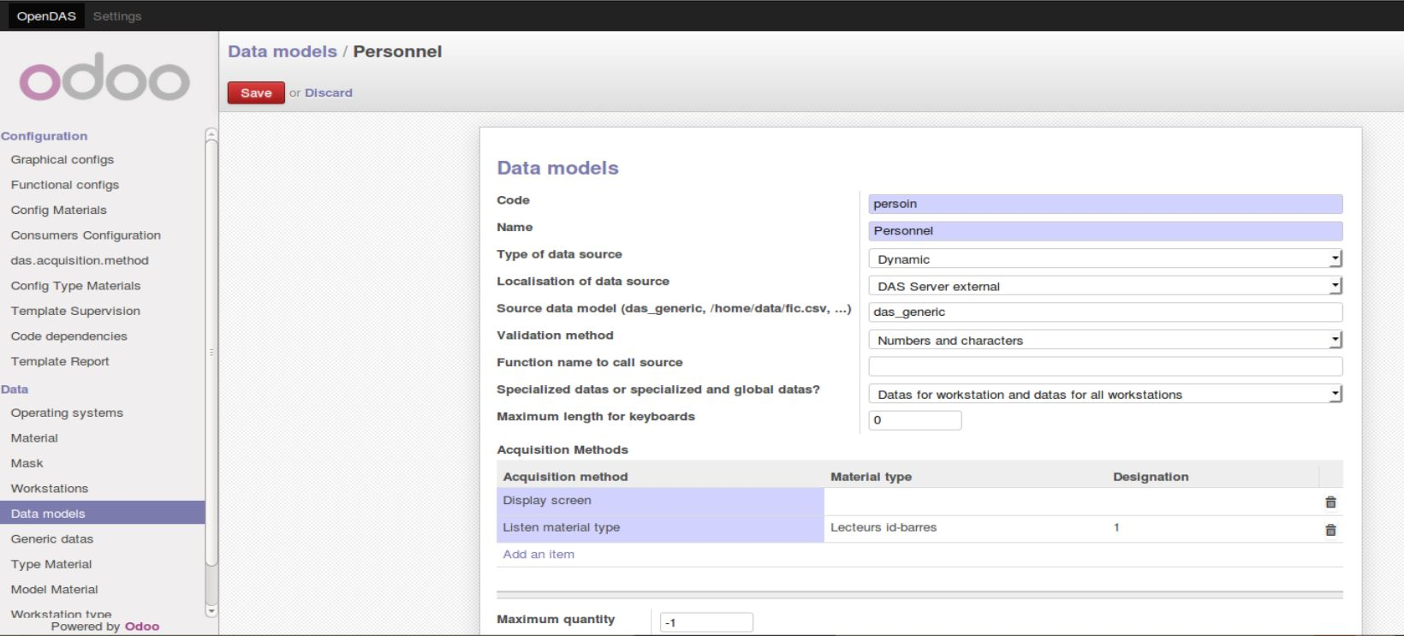1404x636 pixels.
Task: Open Localisation of data source dropdown
Action: click(1105, 286)
